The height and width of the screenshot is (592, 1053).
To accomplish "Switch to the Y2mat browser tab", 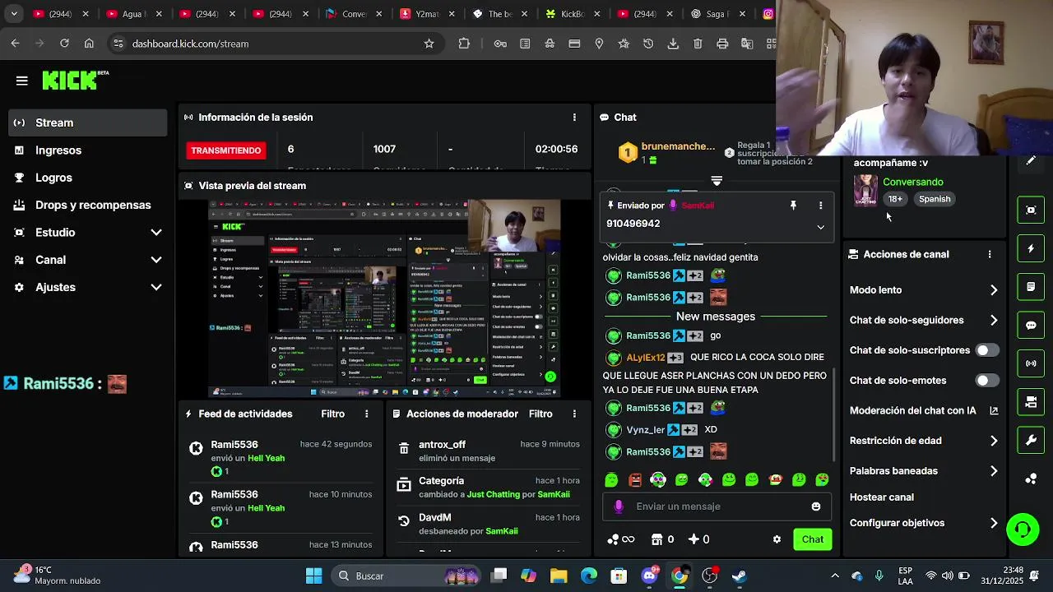I will click(426, 14).
